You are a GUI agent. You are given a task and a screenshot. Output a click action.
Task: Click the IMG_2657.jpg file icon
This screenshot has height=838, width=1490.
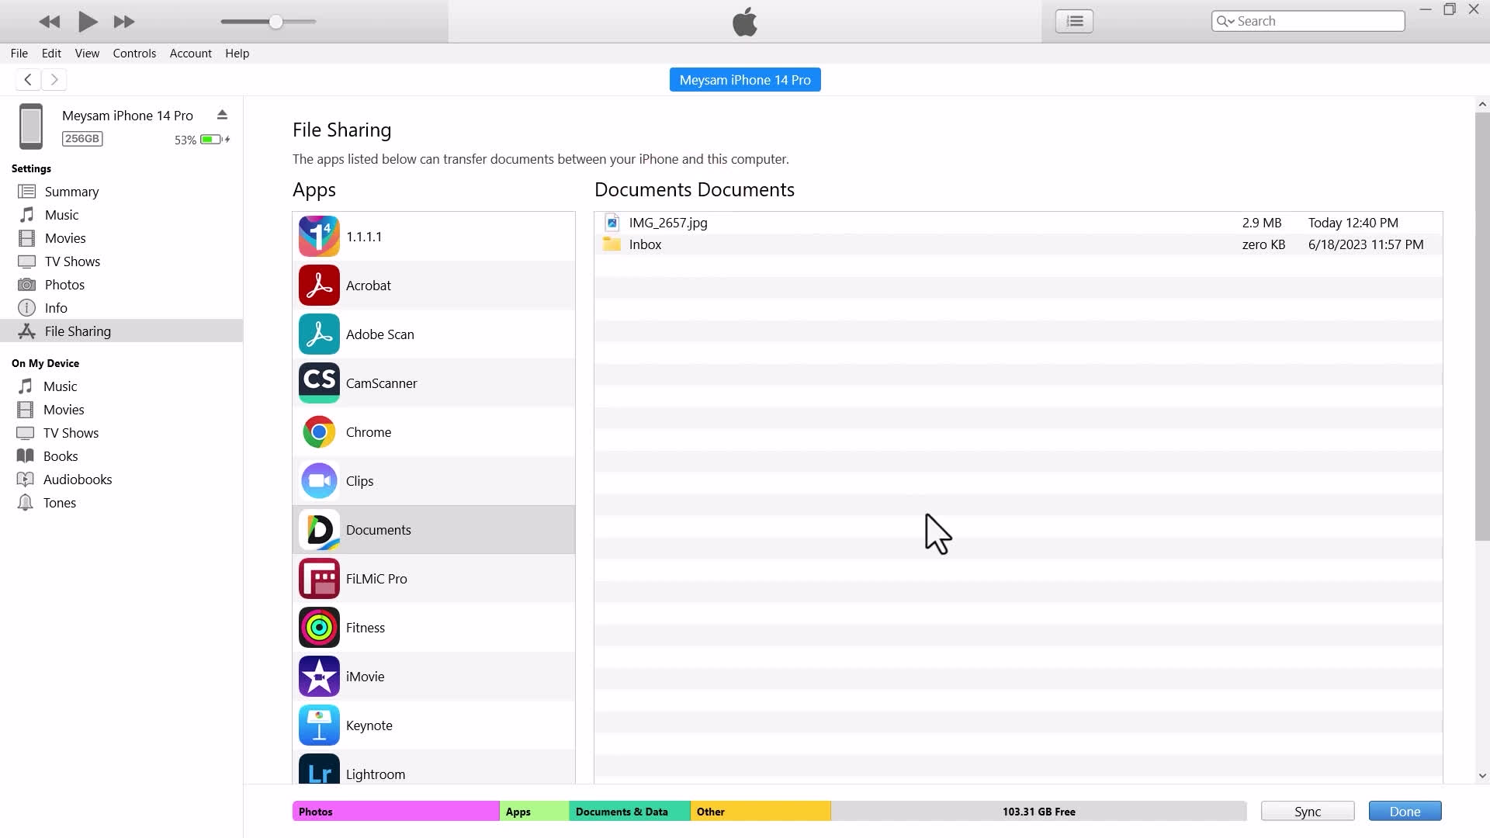point(612,223)
